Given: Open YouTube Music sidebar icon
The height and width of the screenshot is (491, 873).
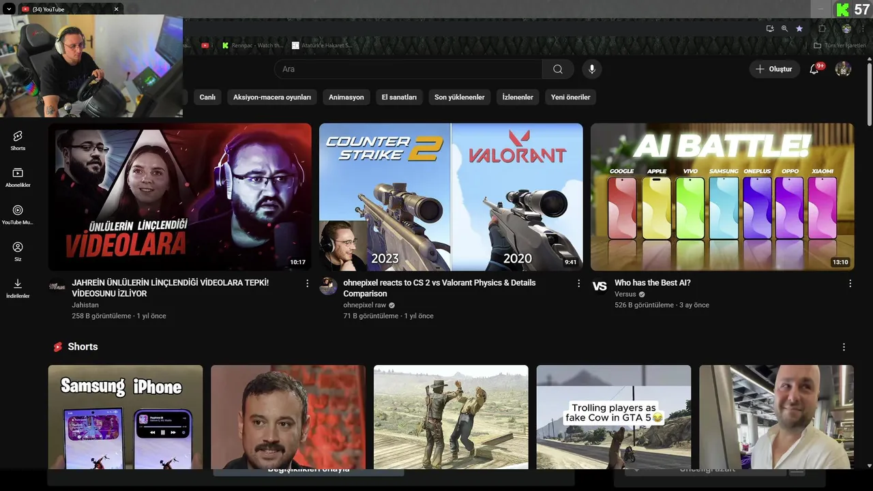Looking at the screenshot, I should (18, 215).
